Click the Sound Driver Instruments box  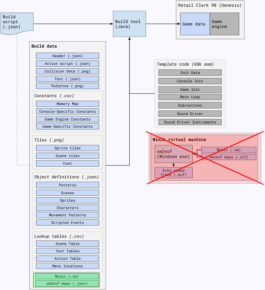pyautogui.click(x=190, y=122)
